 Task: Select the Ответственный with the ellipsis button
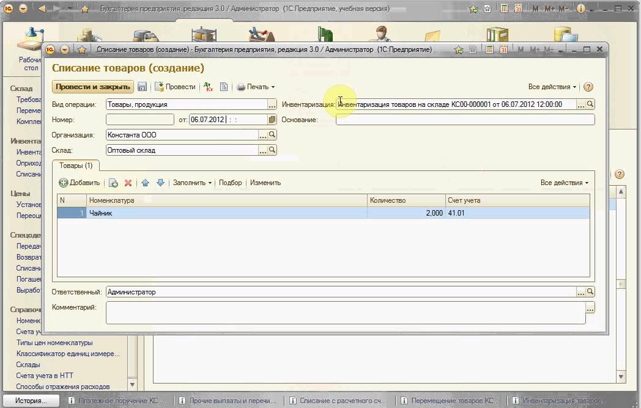click(x=581, y=291)
